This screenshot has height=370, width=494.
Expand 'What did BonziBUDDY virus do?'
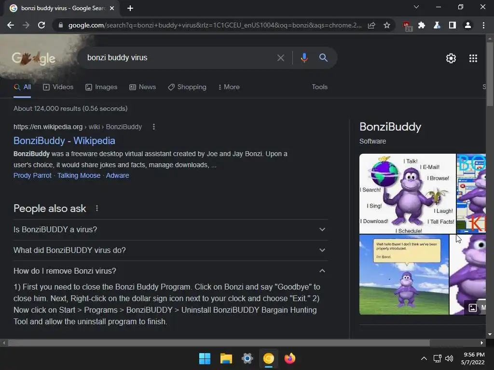[x=170, y=251]
